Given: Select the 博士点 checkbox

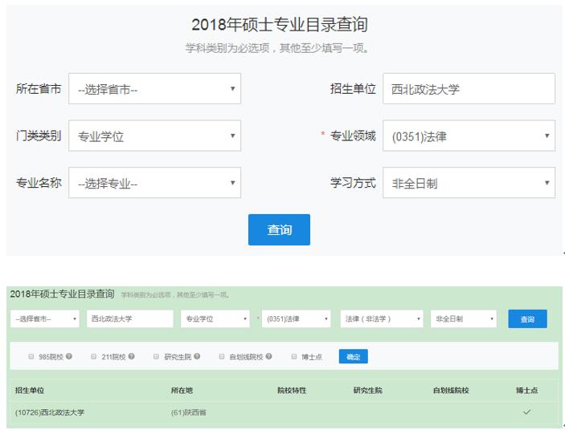Looking at the screenshot, I should (x=294, y=356).
